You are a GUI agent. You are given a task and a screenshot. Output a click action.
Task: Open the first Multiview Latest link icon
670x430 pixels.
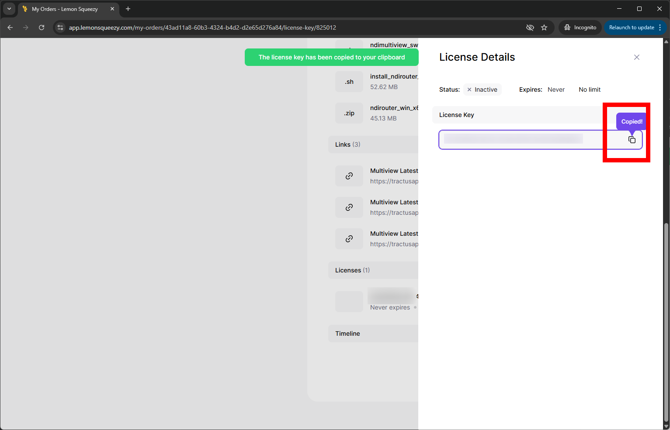pyautogui.click(x=349, y=176)
